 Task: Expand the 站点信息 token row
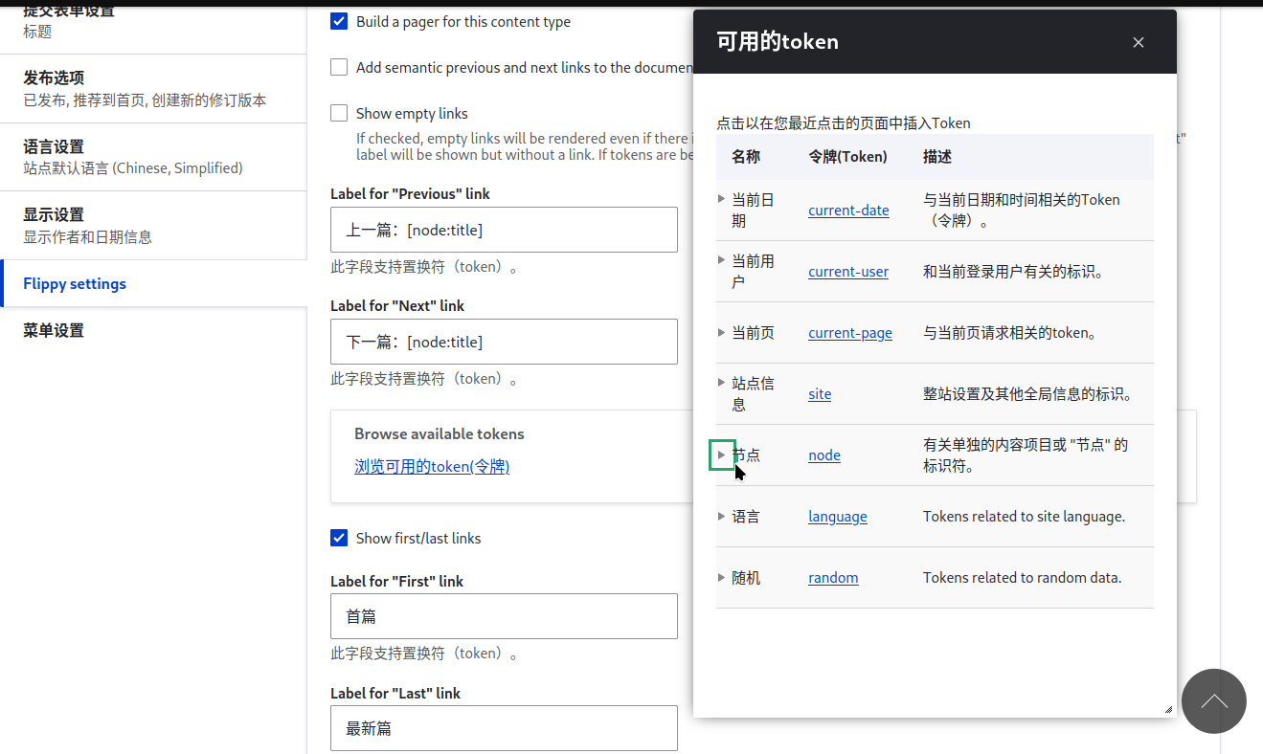coord(722,383)
